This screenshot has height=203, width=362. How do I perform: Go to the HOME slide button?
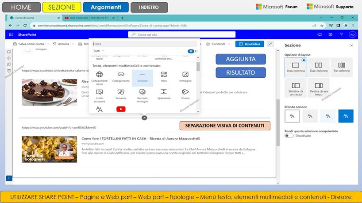(x=21, y=7)
